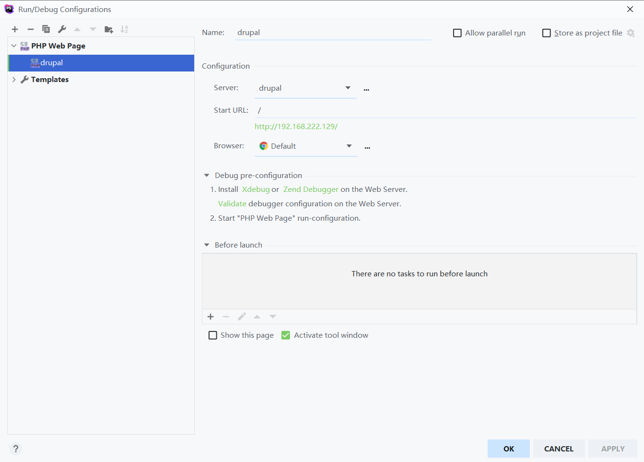
Task: Edit templates via wrench toolbar icon
Action: pos(62,29)
